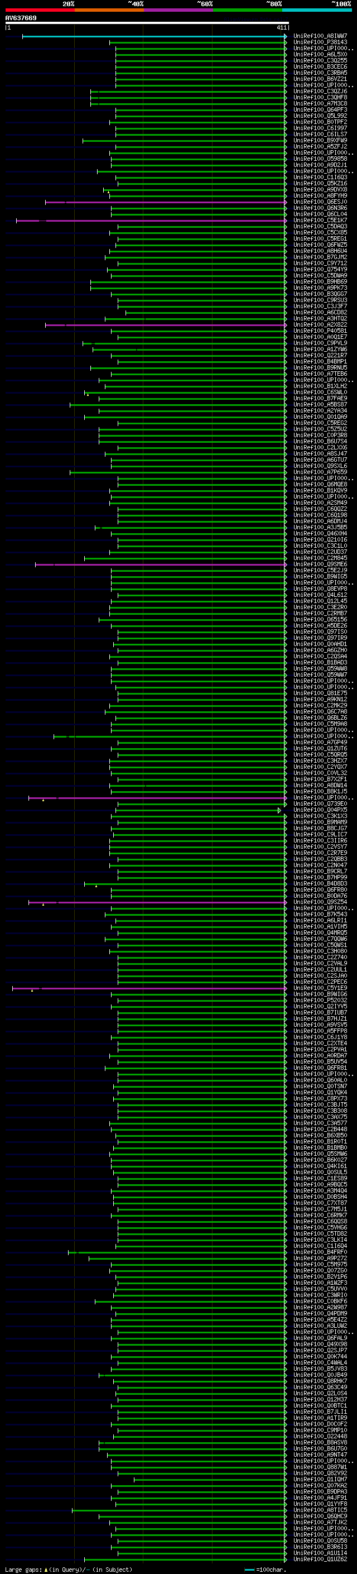The width and height of the screenshot is (357, 1574).
Task: Click the UniRef100_Q6FWZ5 label
Action: [x=320, y=245]
